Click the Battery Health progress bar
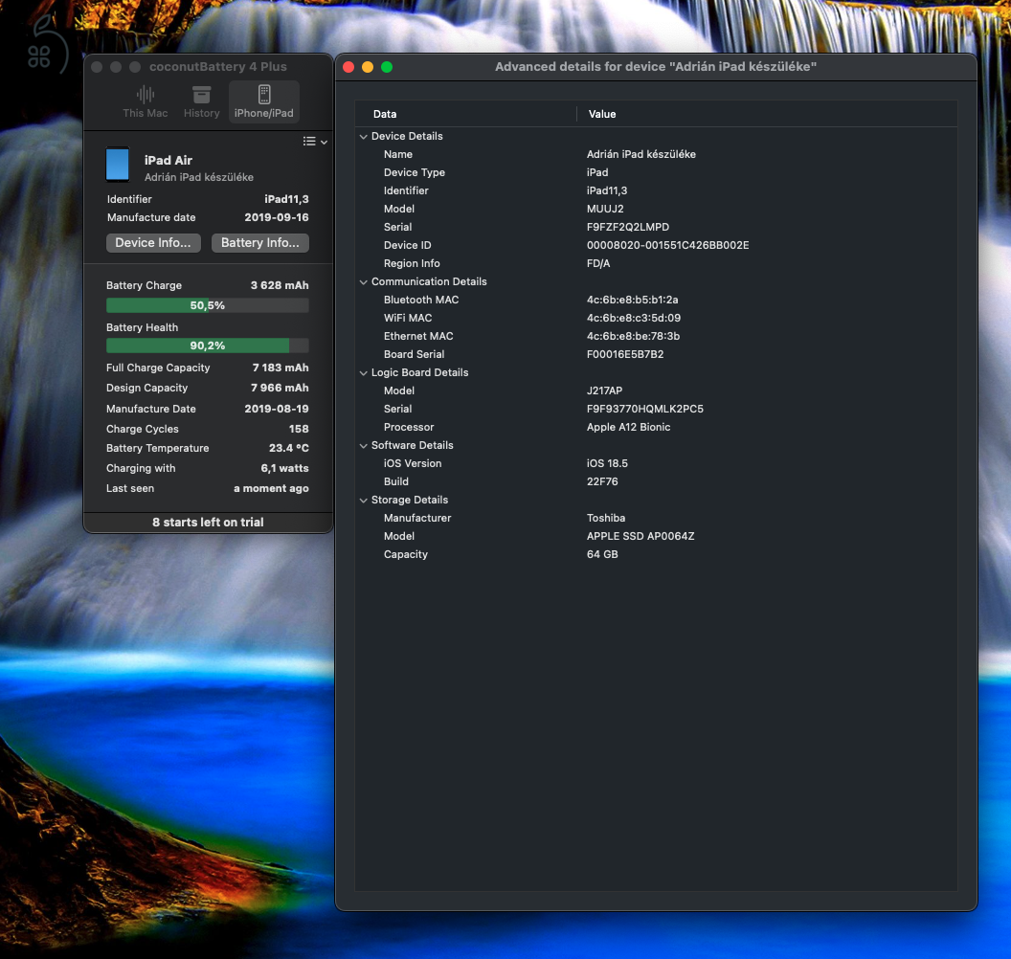 (x=207, y=346)
